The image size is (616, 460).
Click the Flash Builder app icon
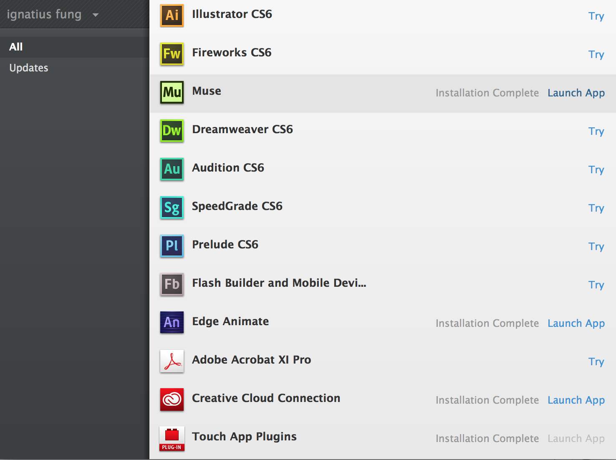click(172, 284)
